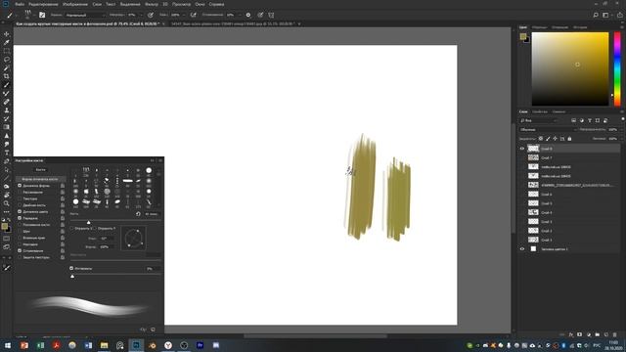626x352 pixels.
Task: Open the Изображение menu
Action: click(74, 4)
